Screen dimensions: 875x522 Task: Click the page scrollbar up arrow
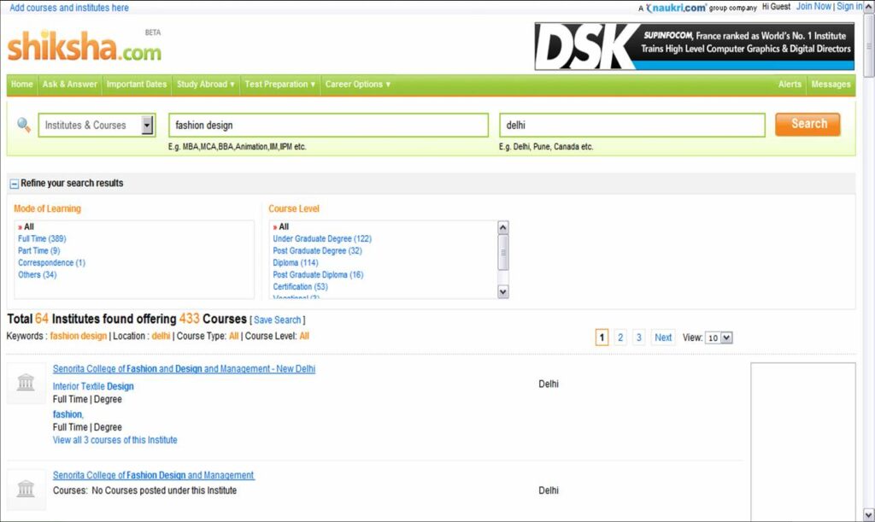tap(869, 7)
